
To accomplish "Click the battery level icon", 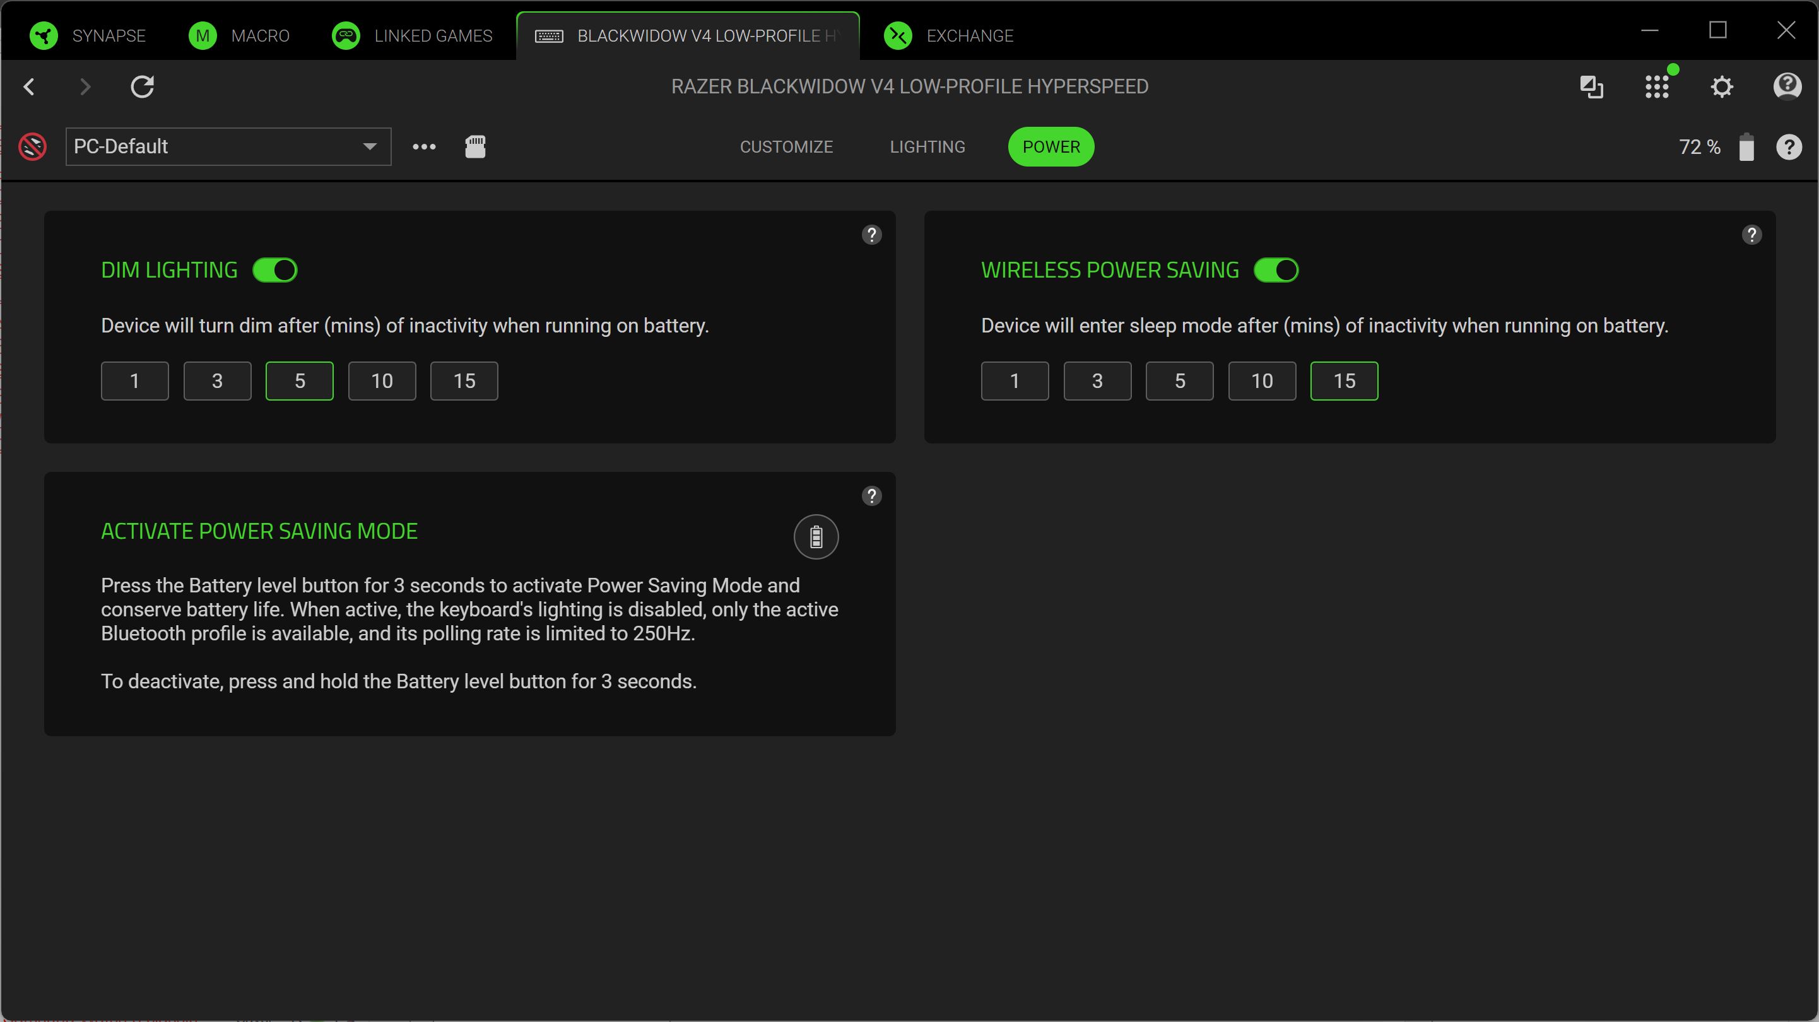I will pos(1746,147).
